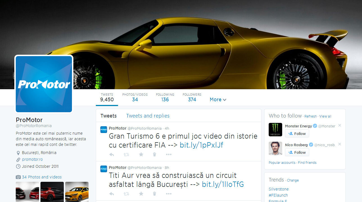
Task: Open the Photos/Videos count tab
Action: (135, 97)
